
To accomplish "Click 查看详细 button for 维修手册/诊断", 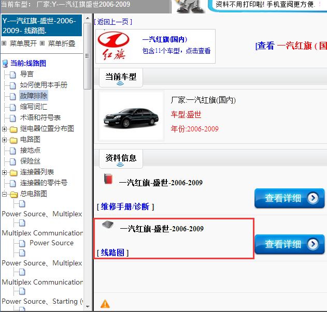I will (290, 198).
